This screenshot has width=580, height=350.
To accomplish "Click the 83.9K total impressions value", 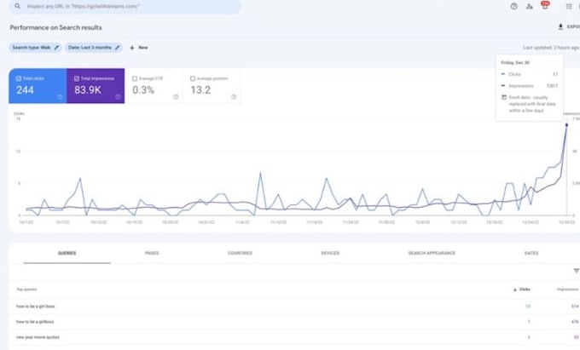I will (88, 89).
